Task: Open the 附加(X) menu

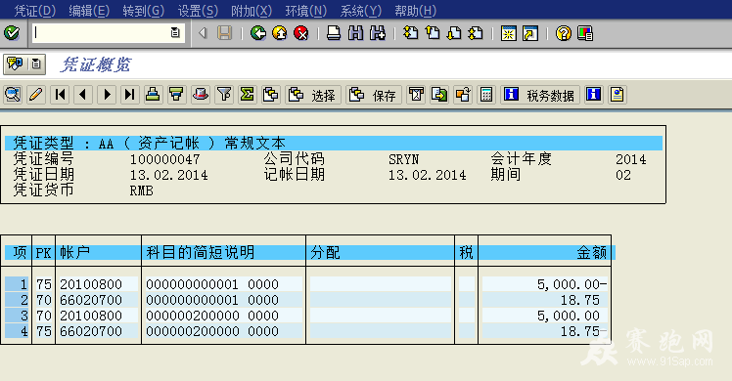Action: (252, 10)
